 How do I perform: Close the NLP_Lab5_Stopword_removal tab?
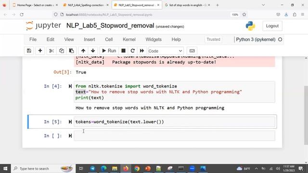pos(158,5)
